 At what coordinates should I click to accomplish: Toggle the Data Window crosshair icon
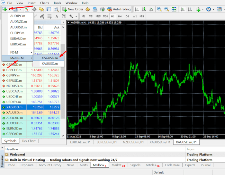(x=34, y=9)
